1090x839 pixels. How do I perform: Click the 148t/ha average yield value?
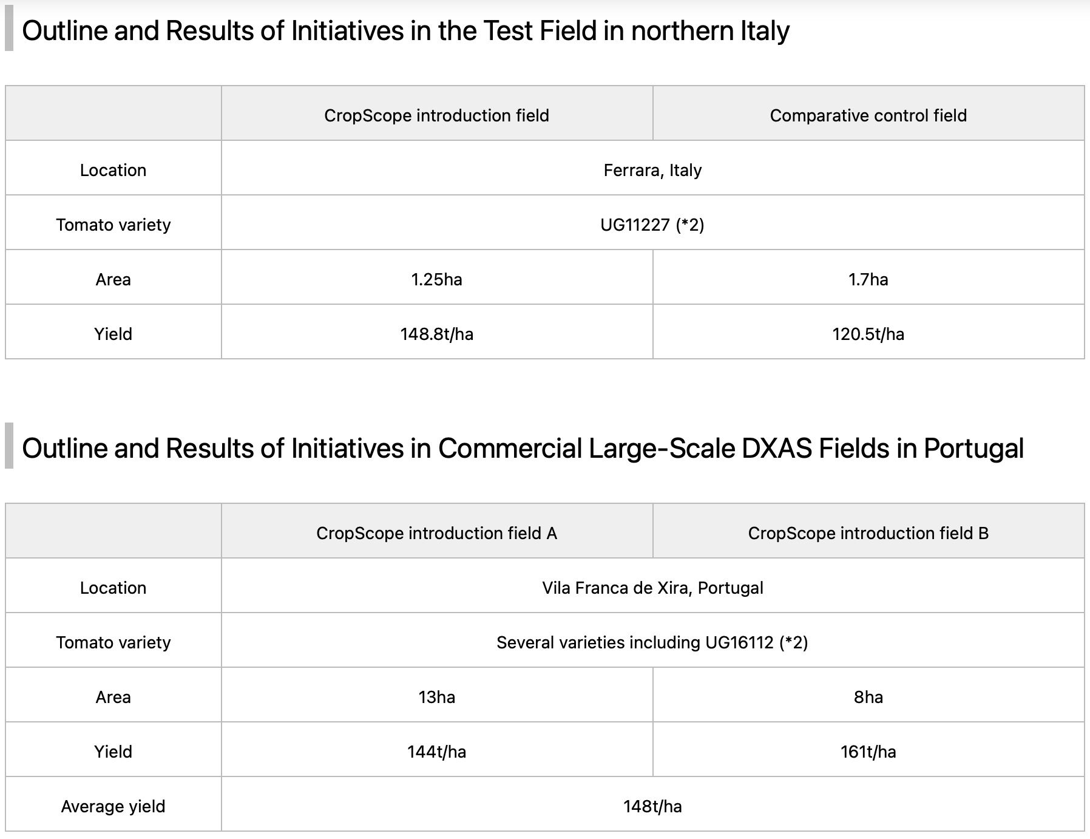(653, 806)
